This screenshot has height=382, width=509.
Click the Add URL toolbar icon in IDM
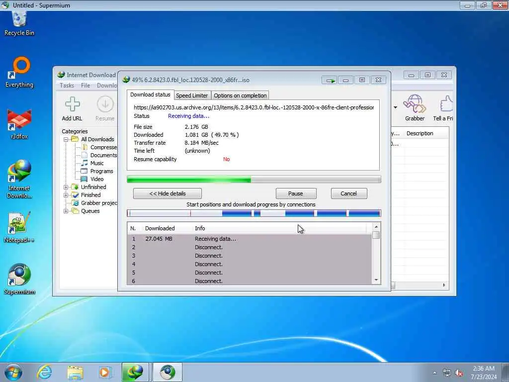72,109
